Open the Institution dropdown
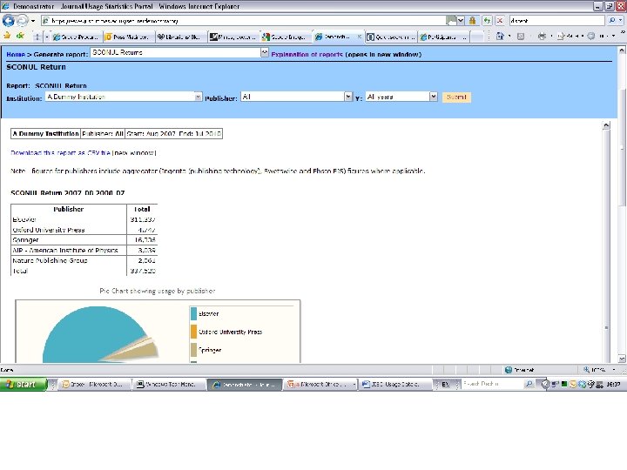627x470 pixels. (124, 97)
